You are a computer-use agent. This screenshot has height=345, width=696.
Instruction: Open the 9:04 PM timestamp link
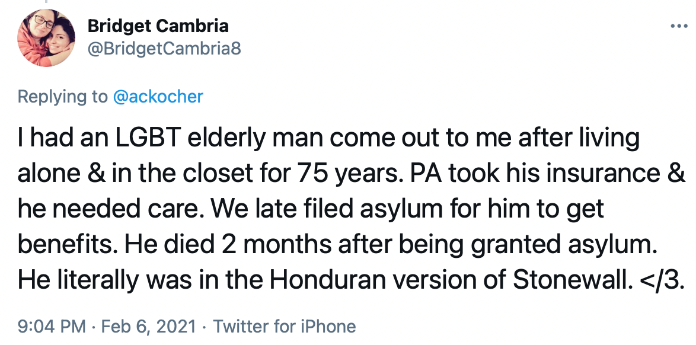(52, 327)
